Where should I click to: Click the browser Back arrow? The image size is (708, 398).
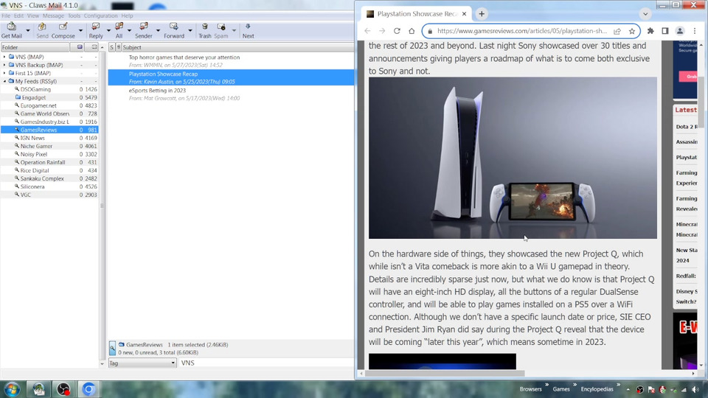[367, 31]
